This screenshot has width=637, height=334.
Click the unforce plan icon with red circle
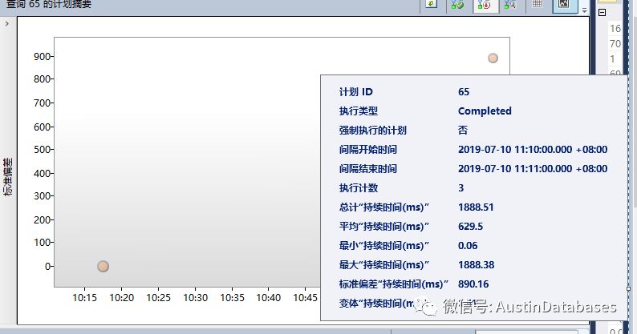click(x=484, y=5)
